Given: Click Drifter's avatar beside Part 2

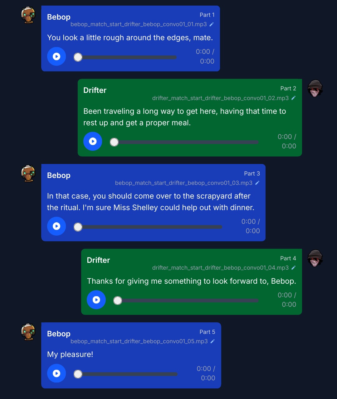Looking at the screenshot, I should coord(315,89).
